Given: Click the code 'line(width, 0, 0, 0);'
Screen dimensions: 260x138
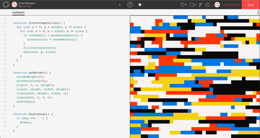Looking at the screenshot, I should click(x=35, y=97).
